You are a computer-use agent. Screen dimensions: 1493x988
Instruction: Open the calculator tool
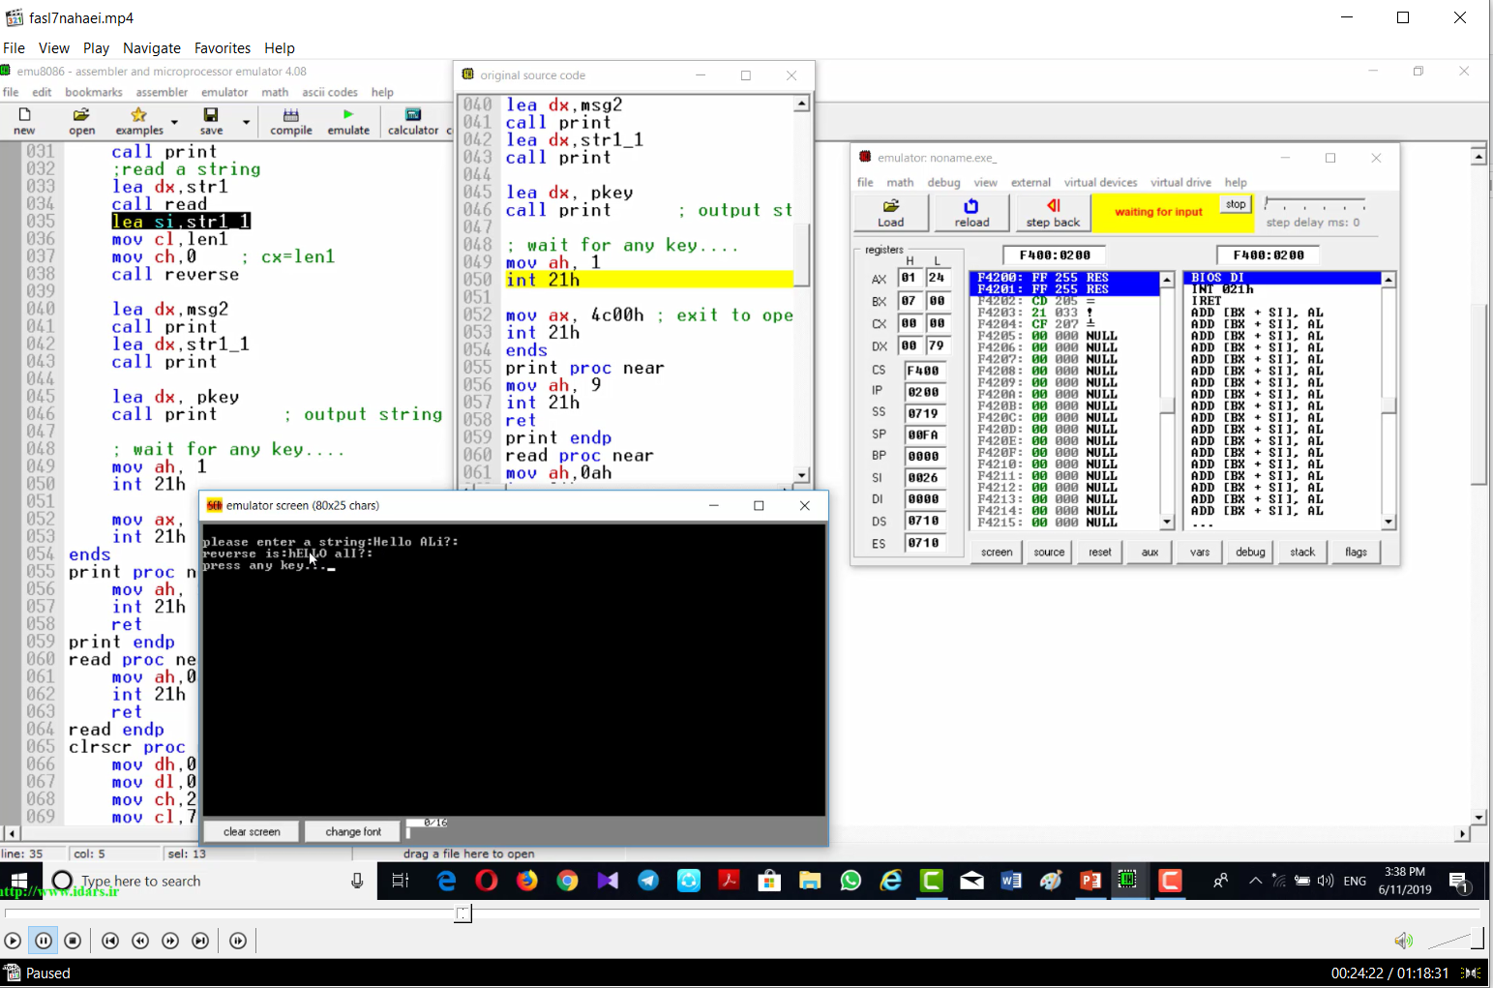(x=413, y=121)
